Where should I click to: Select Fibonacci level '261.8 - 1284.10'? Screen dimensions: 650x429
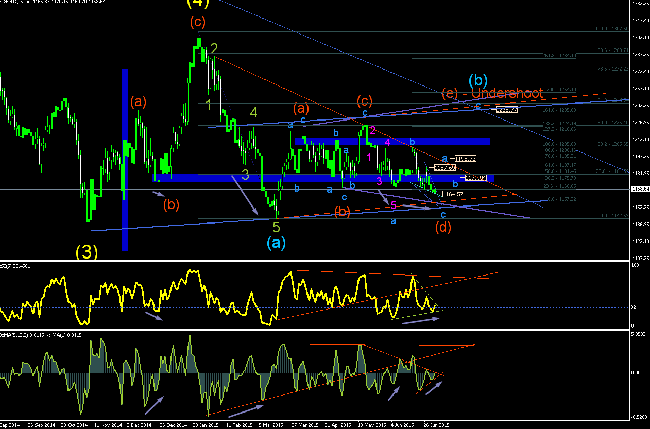click(559, 55)
